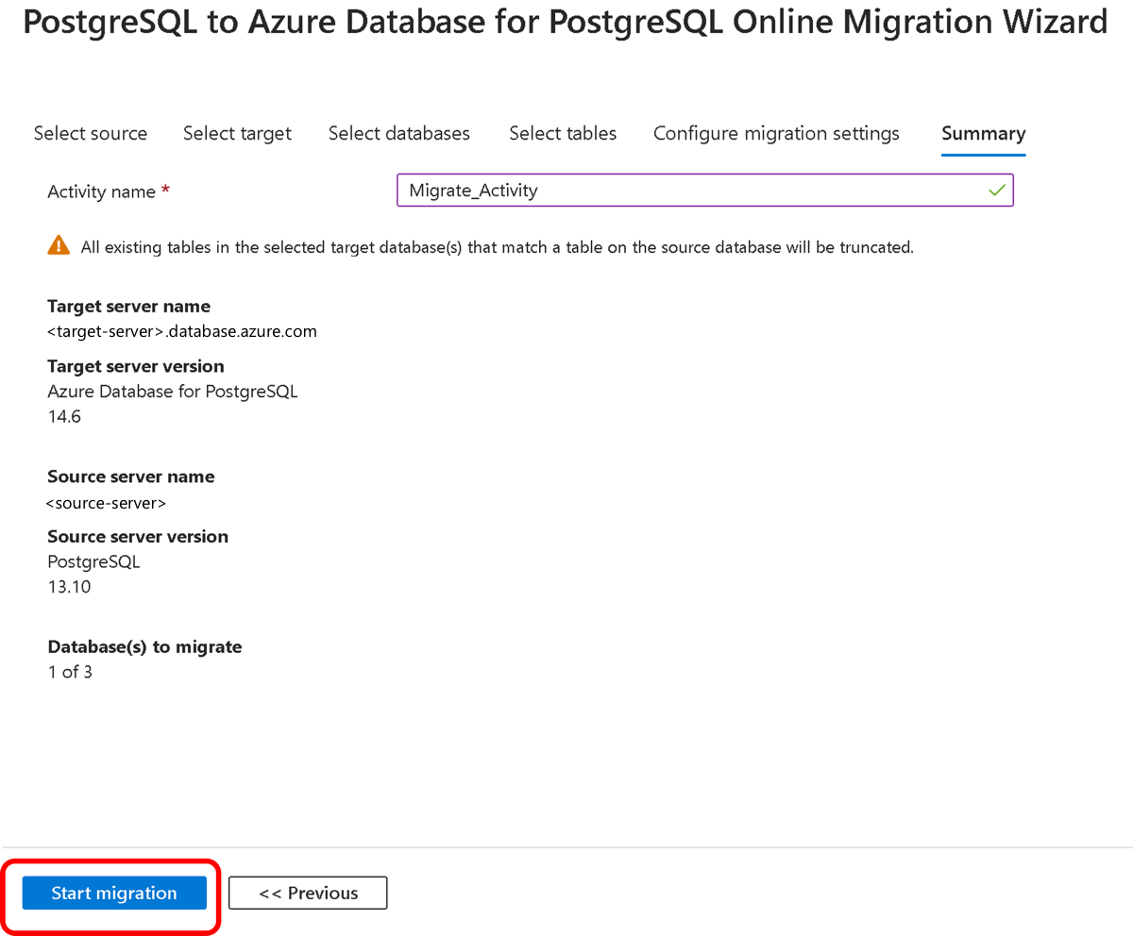Click the Target server version heading
The image size is (1133, 936).
pyautogui.click(x=136, y=366)
